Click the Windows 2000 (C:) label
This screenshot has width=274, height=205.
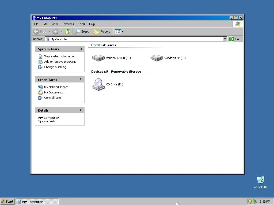(118, 58)
